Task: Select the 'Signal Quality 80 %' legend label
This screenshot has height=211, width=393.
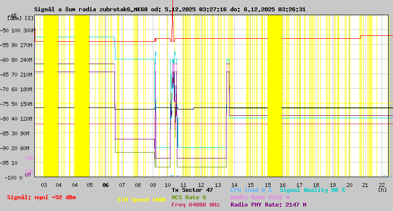Action: 312,190
